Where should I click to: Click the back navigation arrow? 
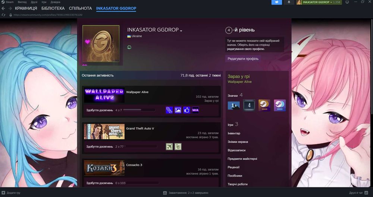(3, 8)
